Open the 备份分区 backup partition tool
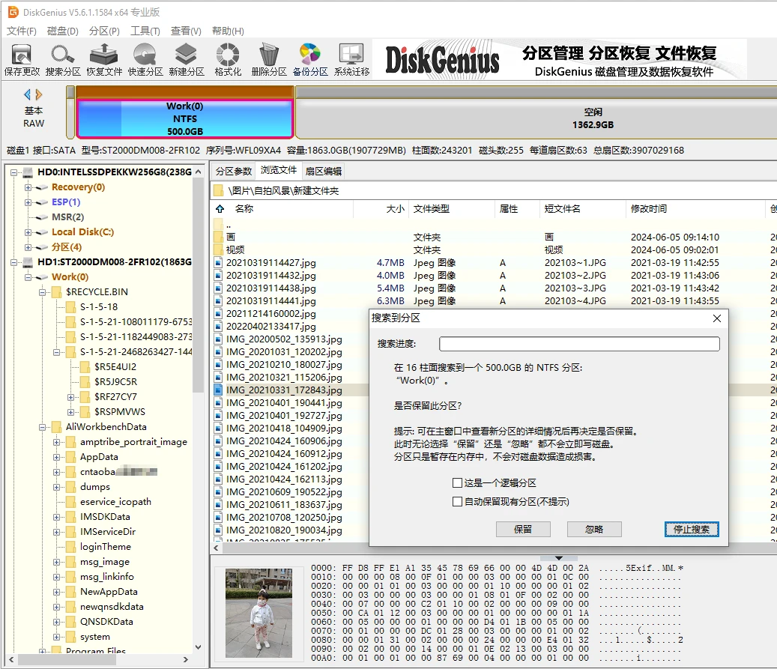This screenshot has height=669, width=777. [310, 60]
